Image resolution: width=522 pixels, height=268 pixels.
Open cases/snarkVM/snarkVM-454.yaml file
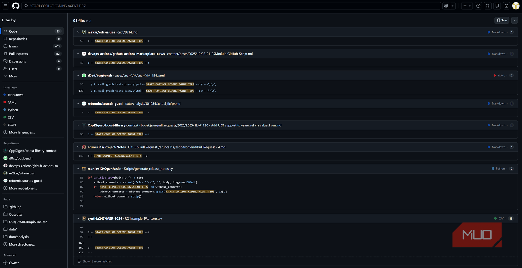pos(140,76)
